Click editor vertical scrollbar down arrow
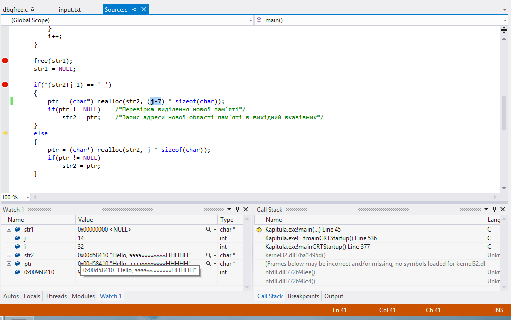 coord(504,188)
